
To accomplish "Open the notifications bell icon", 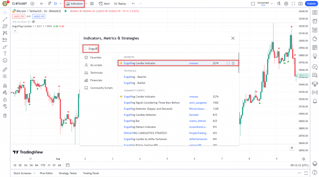I will tap(315, 101).
